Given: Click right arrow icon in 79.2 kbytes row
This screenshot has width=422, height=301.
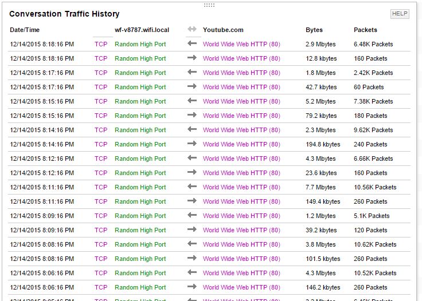Looking at the screenshot, I should 192,114.
